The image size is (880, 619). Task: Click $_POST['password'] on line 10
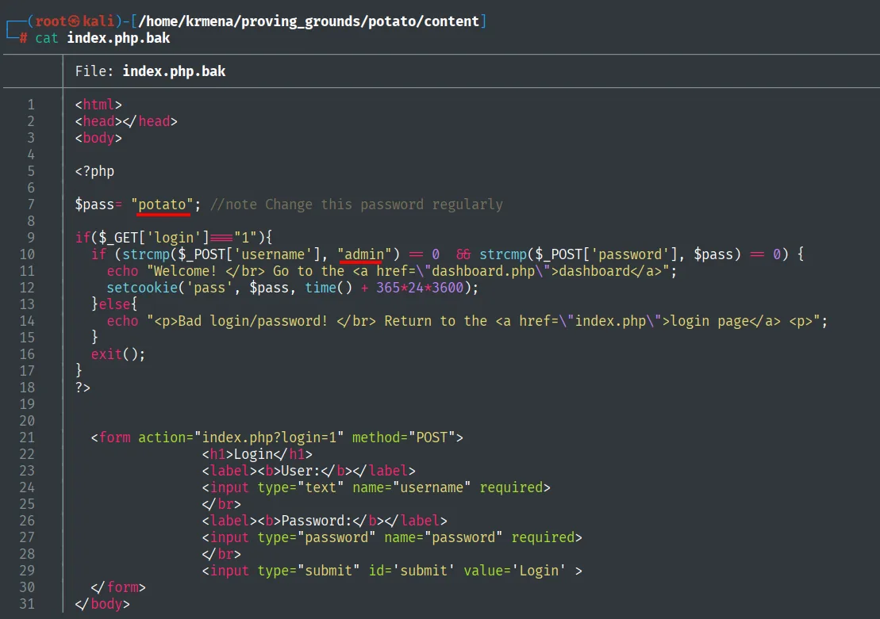pos(605,254)
